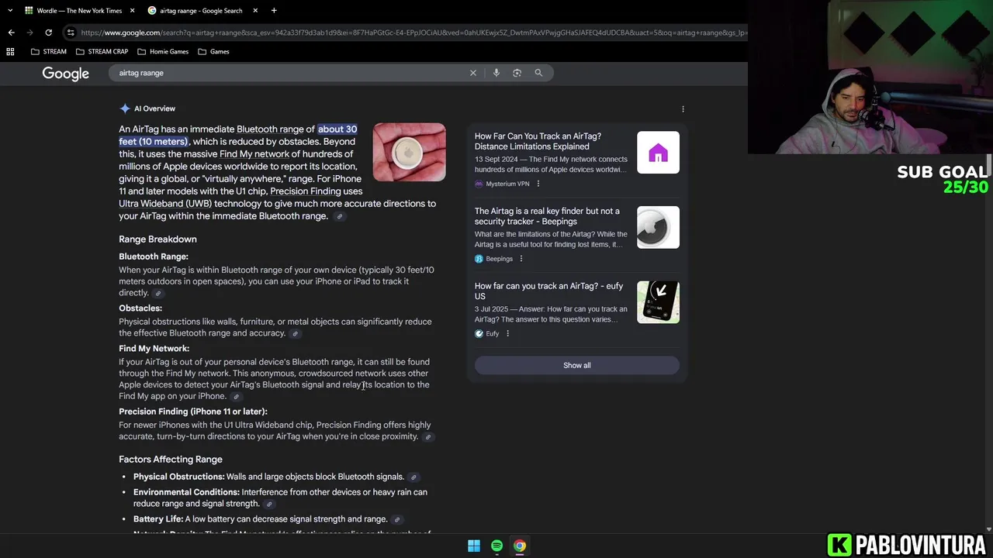Close the airtag raange Google Search tab

(x=255, y=10)
